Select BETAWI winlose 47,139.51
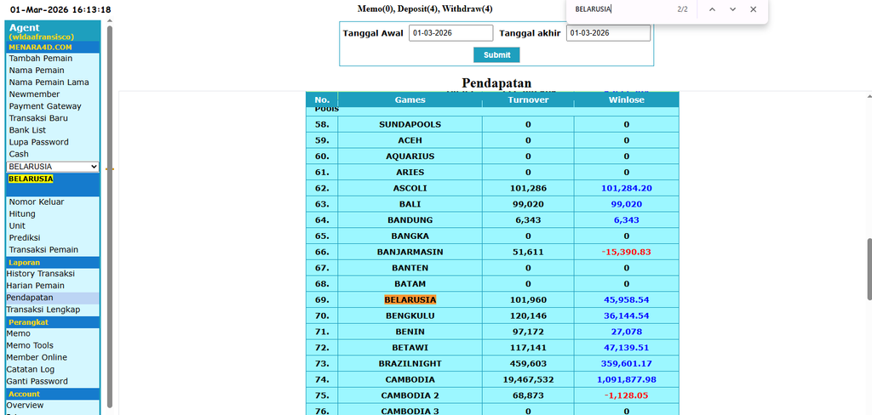The height and width of the screenshot is (415, 872). tap(626, 347)
